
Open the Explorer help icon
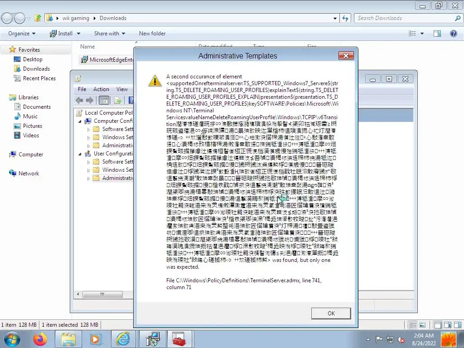click(x=453, y=34)
